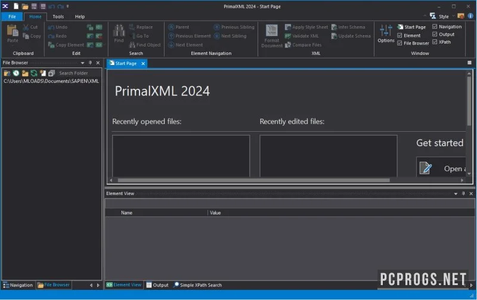Go to Next Element
Screen dimensions: 477x300
(x=185, y=45)
